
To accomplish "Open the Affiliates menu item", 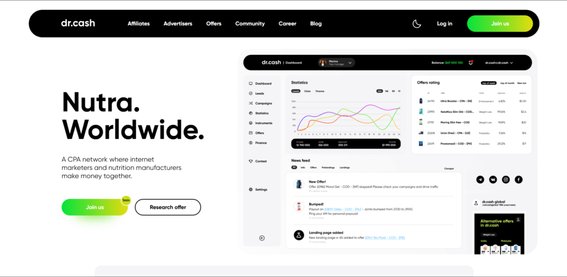I will 138,23.
